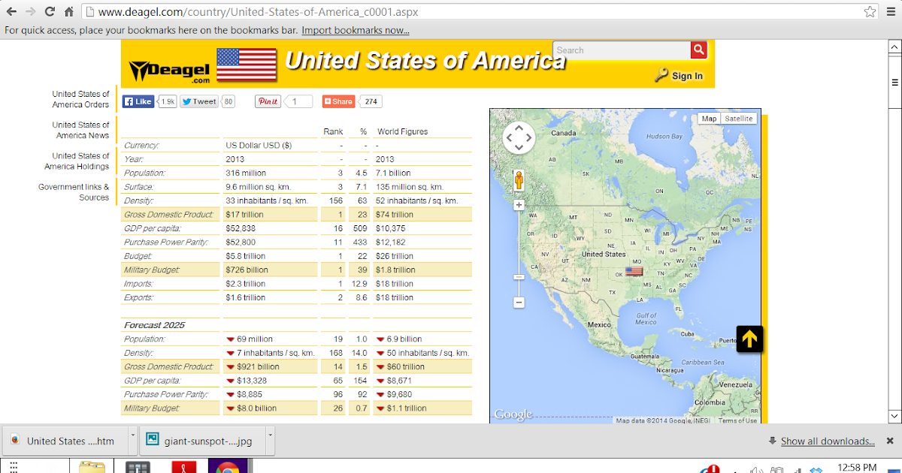Click the Sign In key icon
This screenshot has width=902, height=473.
coord(661,75)
